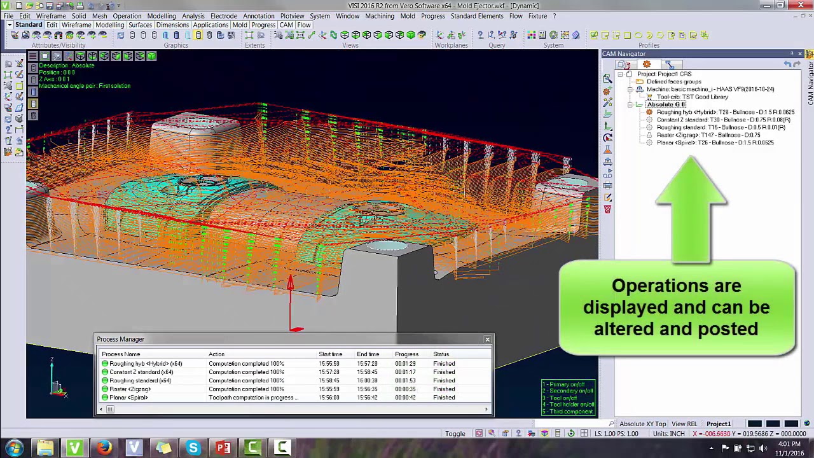
Task: Open the Machining menu
Action: click(379, 16)
